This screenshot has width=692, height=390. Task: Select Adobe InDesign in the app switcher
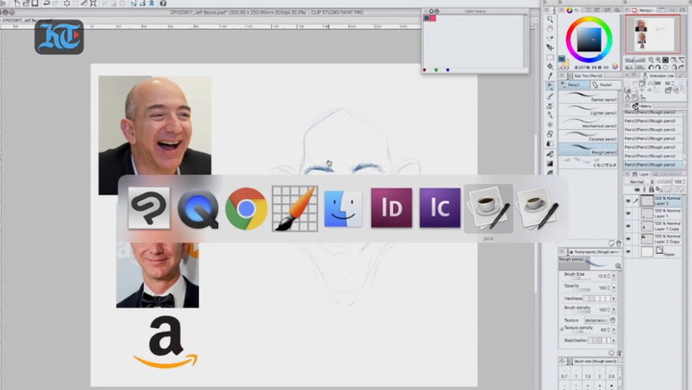point(392,209)
